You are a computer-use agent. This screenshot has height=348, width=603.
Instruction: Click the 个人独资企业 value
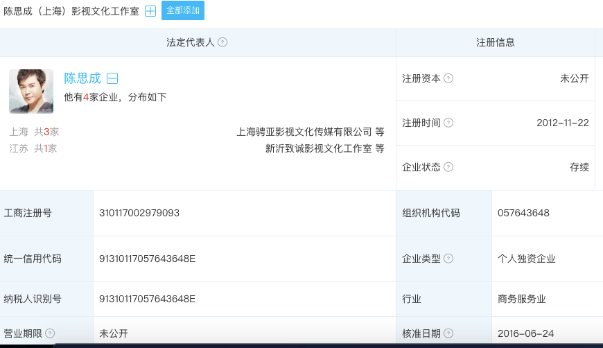(x=527, y=259)
